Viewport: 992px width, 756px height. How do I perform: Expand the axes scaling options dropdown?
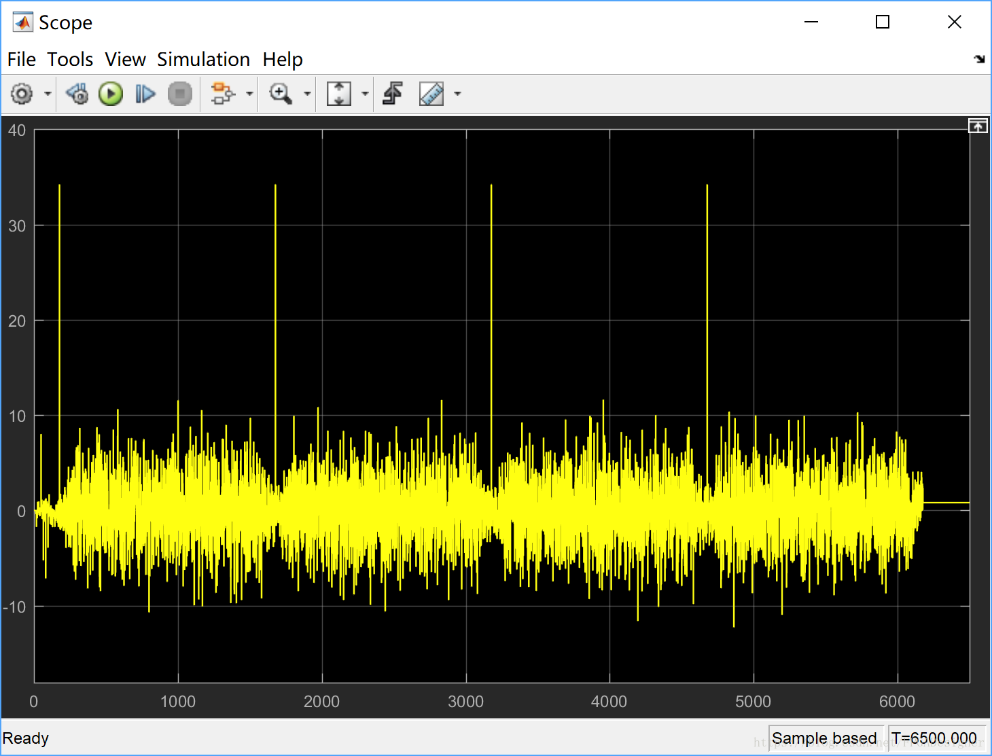click(365, 94)
